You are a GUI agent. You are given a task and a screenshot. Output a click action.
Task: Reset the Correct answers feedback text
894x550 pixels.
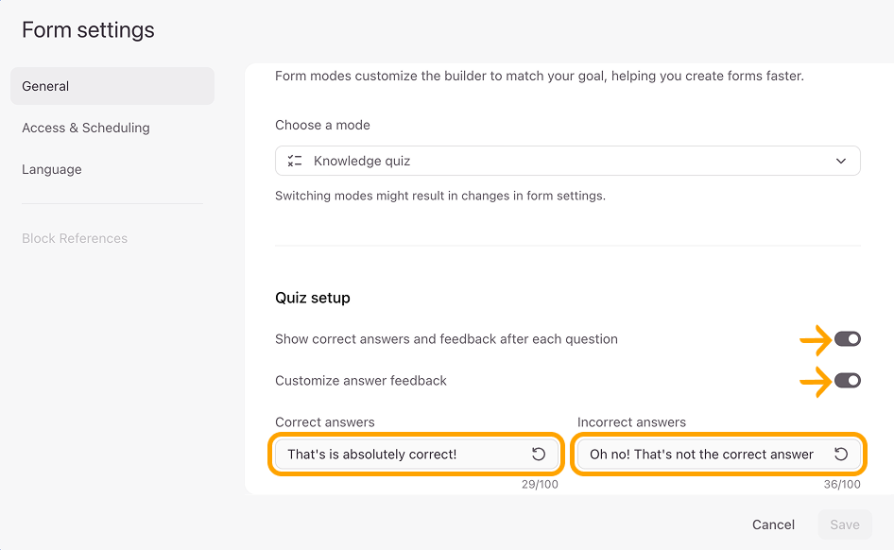click(x=539, y=454)
